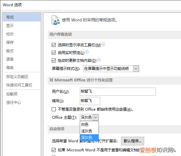181x156 pixels.
Task: Click the general options header icon
Action: (56, 20)
